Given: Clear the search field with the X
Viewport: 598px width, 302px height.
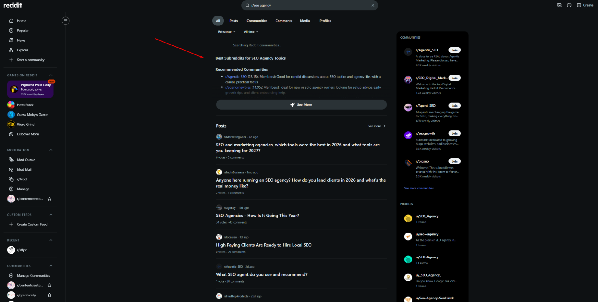Looking at the screenshot, I should pos(373,5).
